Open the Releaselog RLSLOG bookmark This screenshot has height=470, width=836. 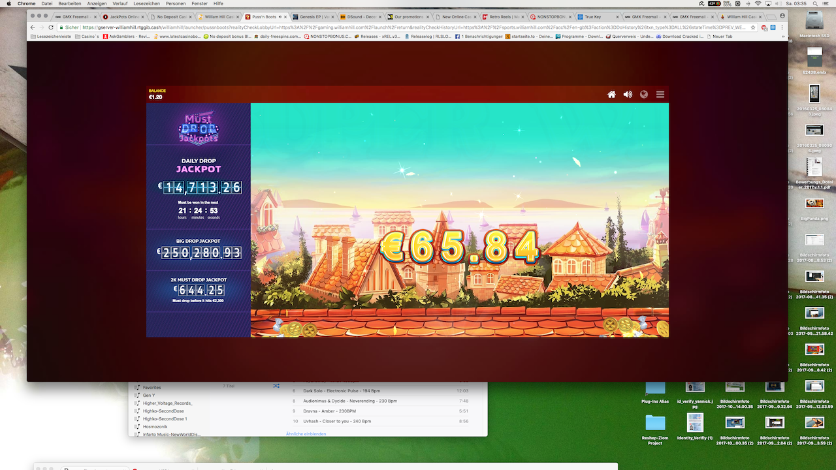(x=429, y=37)
